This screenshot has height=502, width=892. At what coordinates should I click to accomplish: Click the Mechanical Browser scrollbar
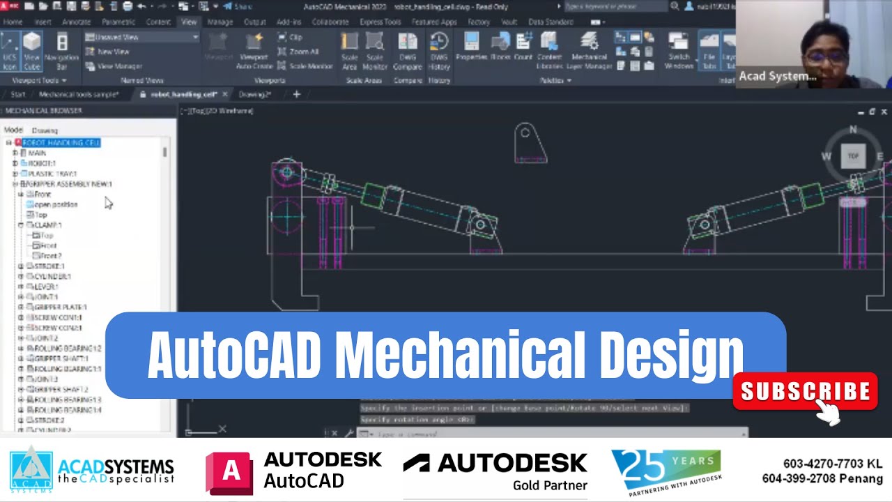click(x=165, y=151)
